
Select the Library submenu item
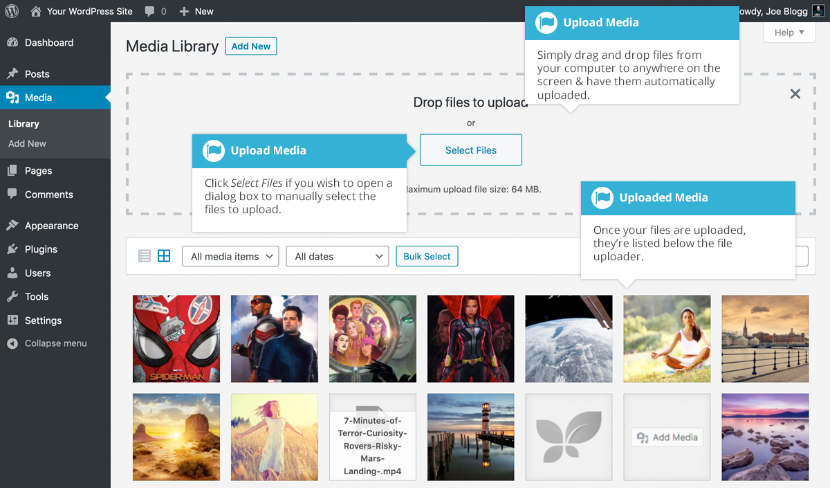coord(24,124)
